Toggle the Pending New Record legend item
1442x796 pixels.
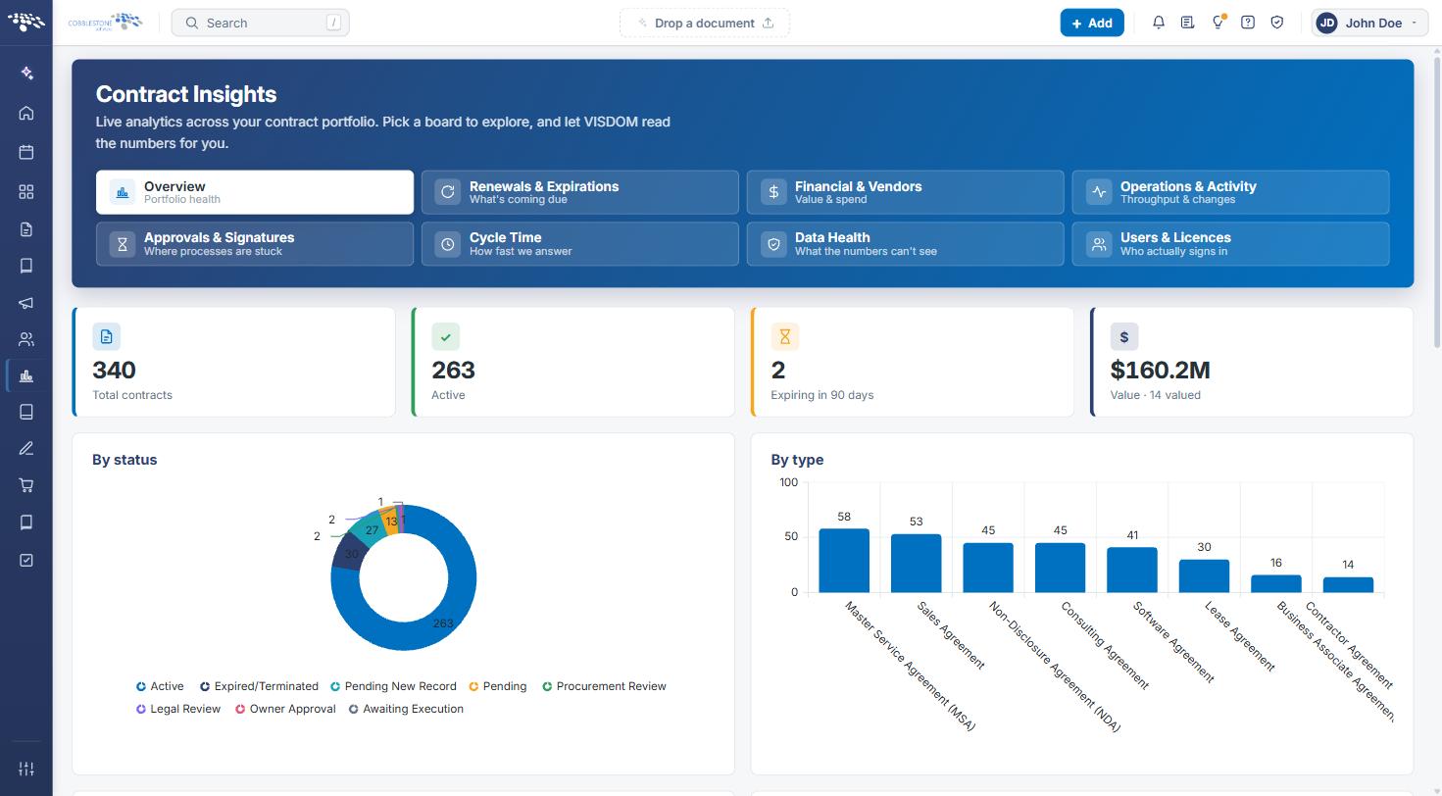[x=393, y=686]
